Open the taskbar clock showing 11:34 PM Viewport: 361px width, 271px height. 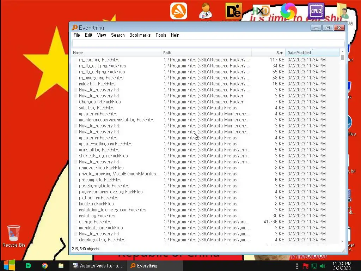tap(342, 266)
